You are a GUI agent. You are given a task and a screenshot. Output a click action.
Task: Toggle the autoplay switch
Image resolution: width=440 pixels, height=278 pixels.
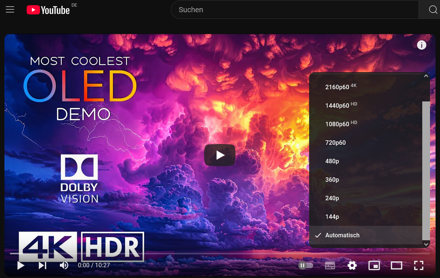pyautogui.click(x=305, y=265)
